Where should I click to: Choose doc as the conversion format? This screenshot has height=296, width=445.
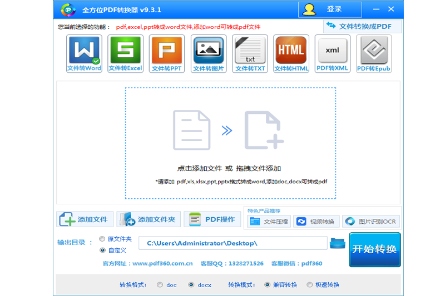[160, 285]
